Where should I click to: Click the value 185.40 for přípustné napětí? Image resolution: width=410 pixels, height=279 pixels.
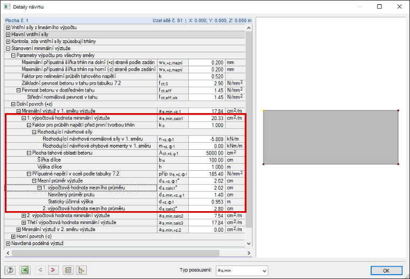tap(216, 174)
